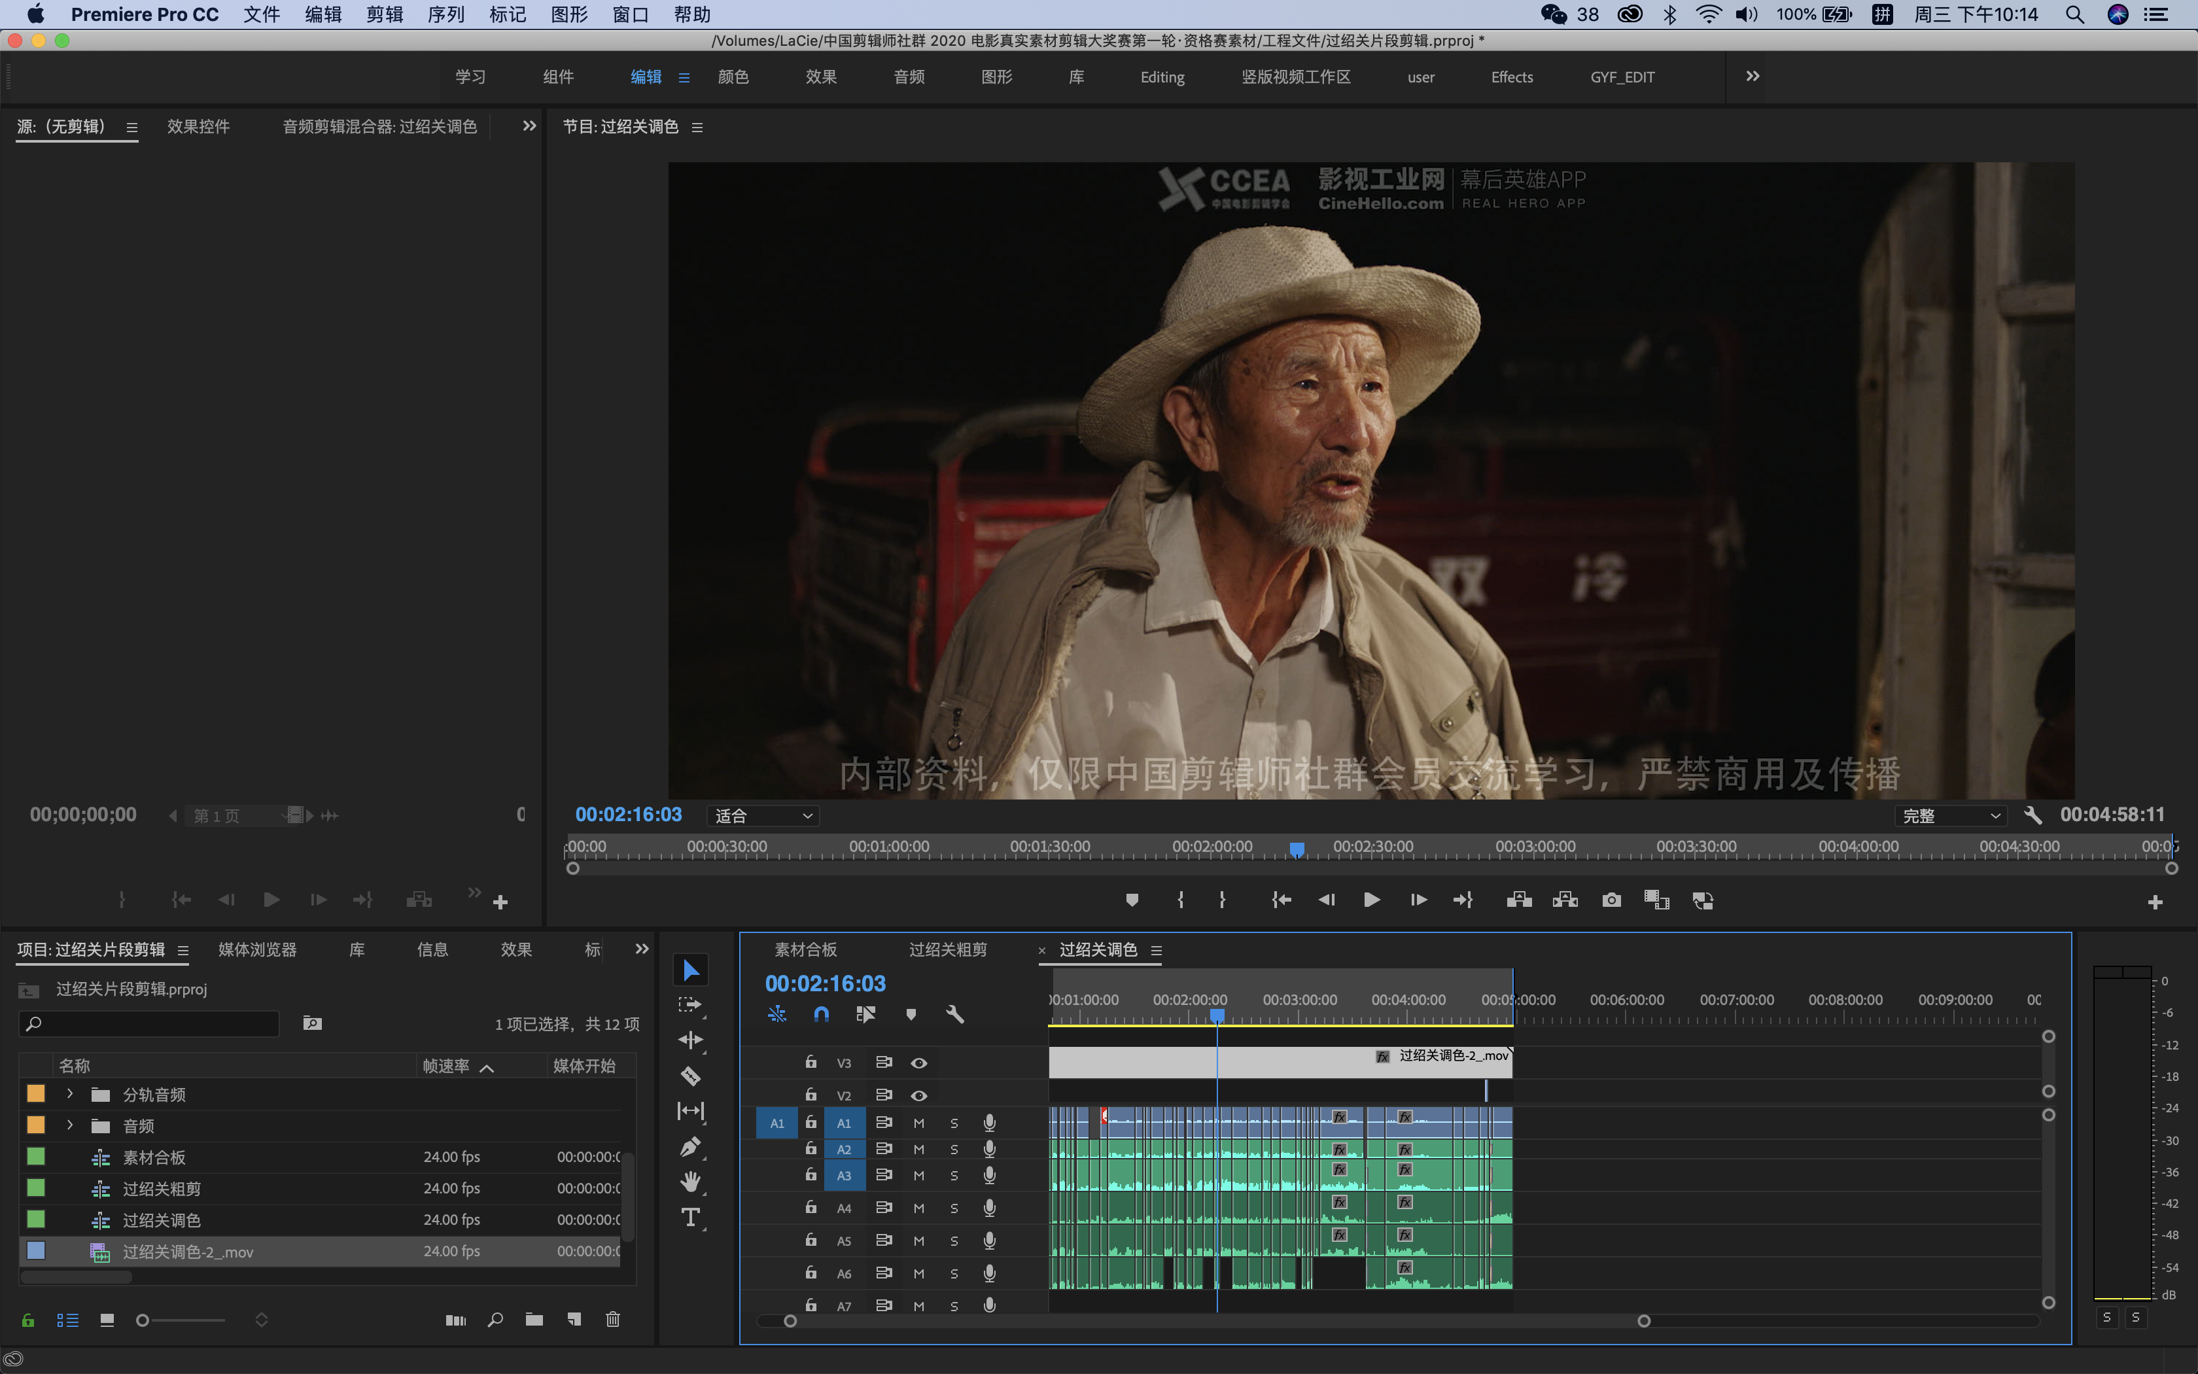
Task: Open the 序列 menu
Action: 446,14
